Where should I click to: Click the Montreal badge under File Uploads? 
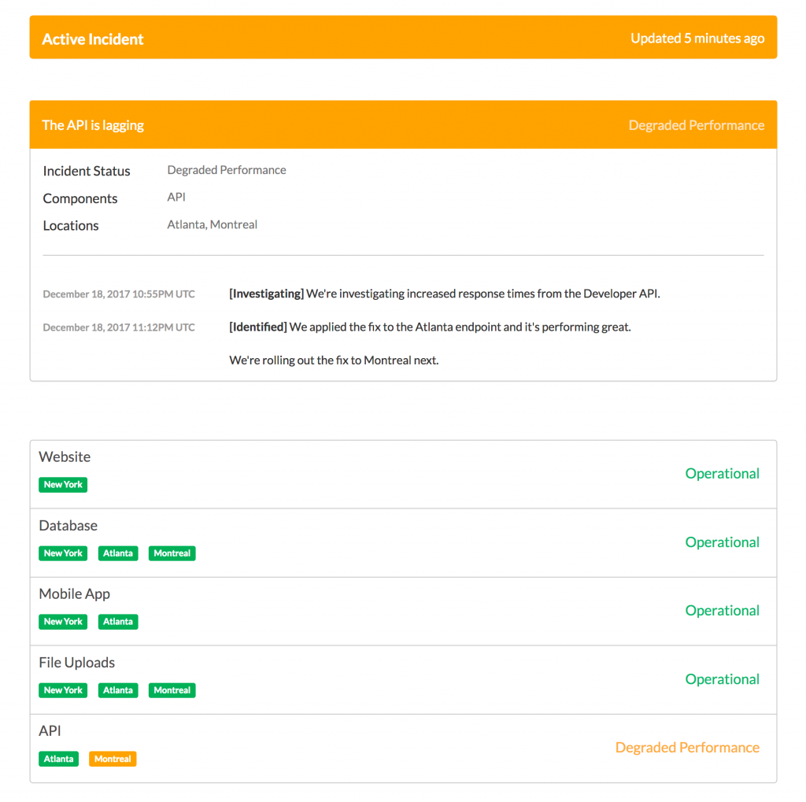pos(172,690)
